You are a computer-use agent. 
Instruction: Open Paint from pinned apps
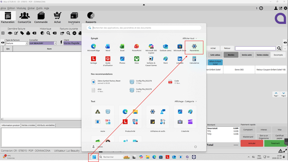[x=165, y=60]
